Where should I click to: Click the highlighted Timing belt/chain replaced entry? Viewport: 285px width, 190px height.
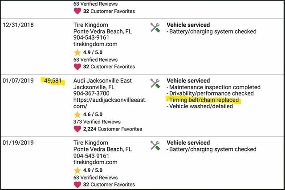tap(204, 100)
